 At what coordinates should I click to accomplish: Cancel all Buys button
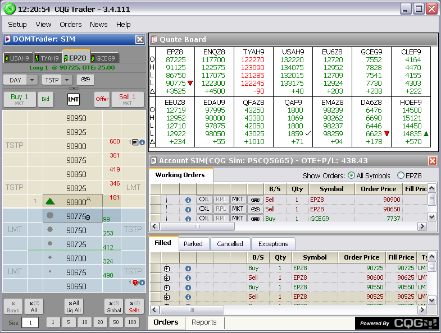click(13, 306)
